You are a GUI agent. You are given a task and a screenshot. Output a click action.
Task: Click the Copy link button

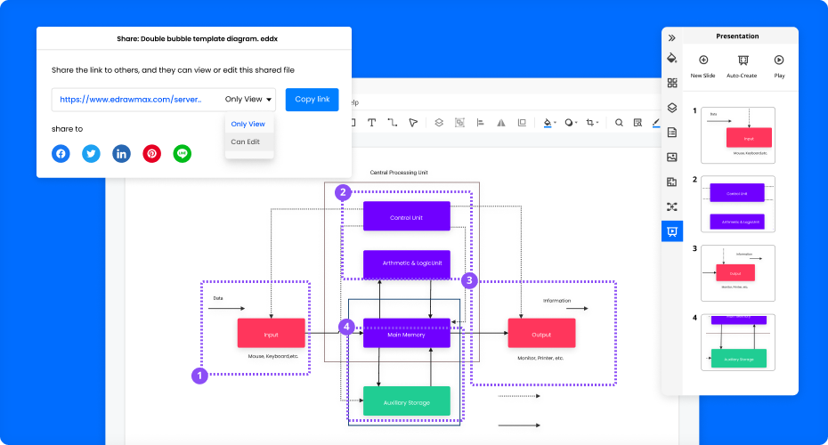pyautogui.click(x=312, y=100)
